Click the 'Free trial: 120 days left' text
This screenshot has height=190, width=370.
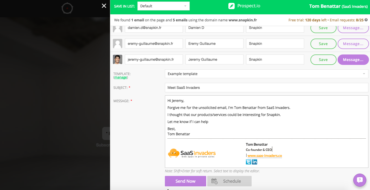coord(308,20)
